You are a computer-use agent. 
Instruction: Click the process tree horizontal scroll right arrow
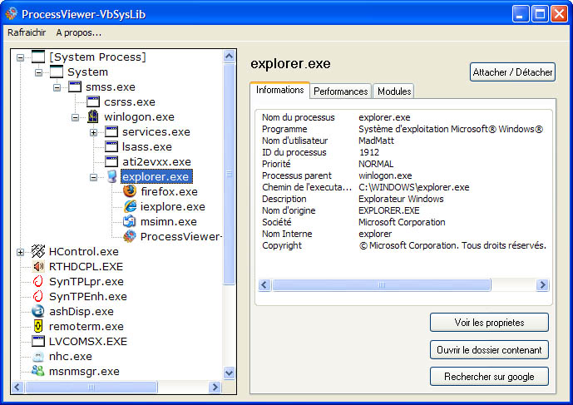pyautogui.click(x=215, y=387)
